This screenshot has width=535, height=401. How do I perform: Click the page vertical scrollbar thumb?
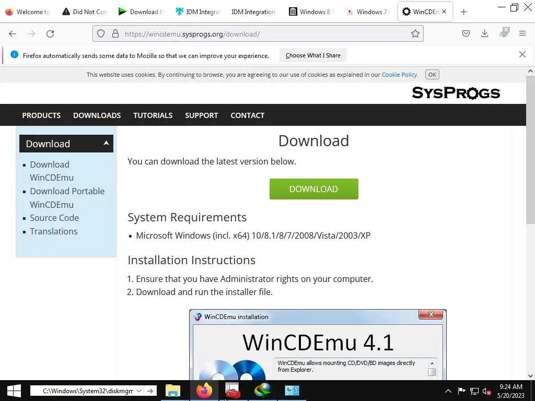point(530,150)
